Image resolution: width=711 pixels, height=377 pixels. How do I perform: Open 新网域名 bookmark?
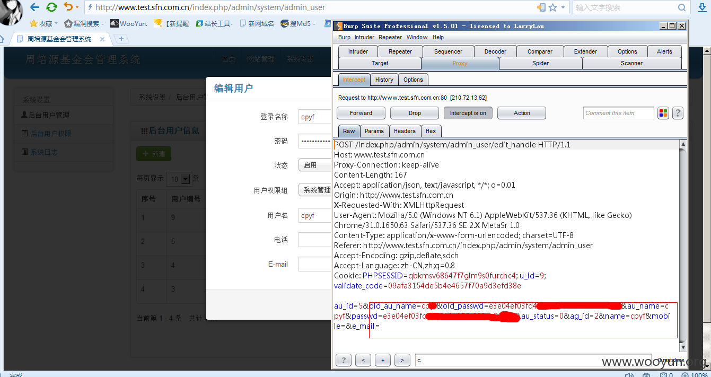pyautogui.click(x=257, y=23)
